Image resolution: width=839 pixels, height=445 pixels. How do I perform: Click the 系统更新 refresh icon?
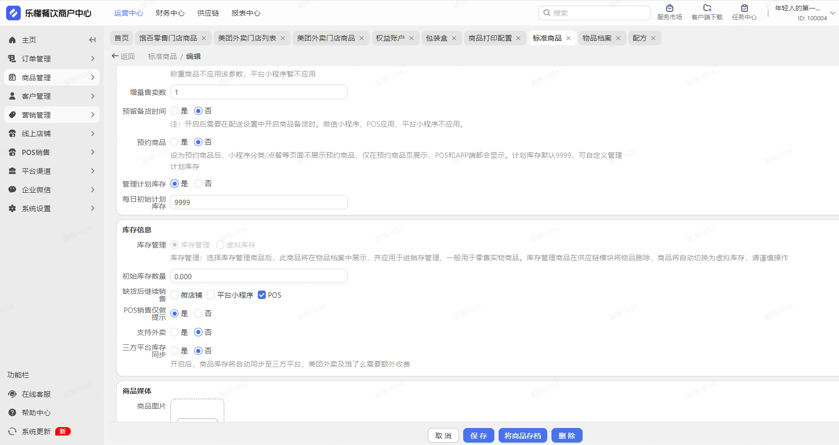pyautogui.click(x=12, y=431)
